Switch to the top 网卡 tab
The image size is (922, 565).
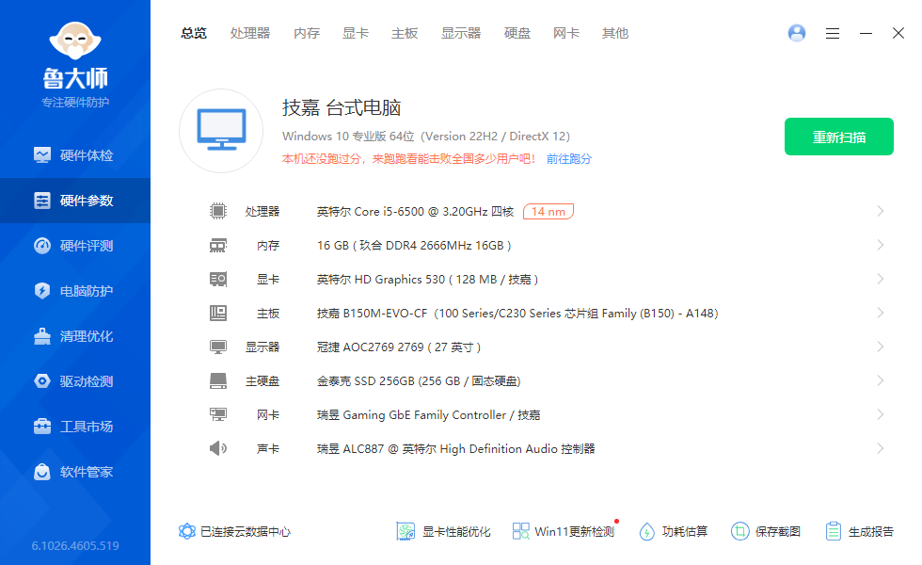click(x=565, y=34)
